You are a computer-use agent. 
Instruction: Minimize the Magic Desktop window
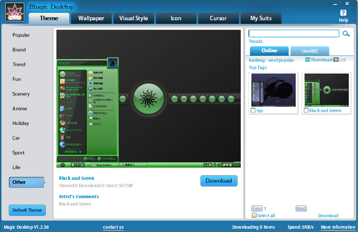pos(335,4)
